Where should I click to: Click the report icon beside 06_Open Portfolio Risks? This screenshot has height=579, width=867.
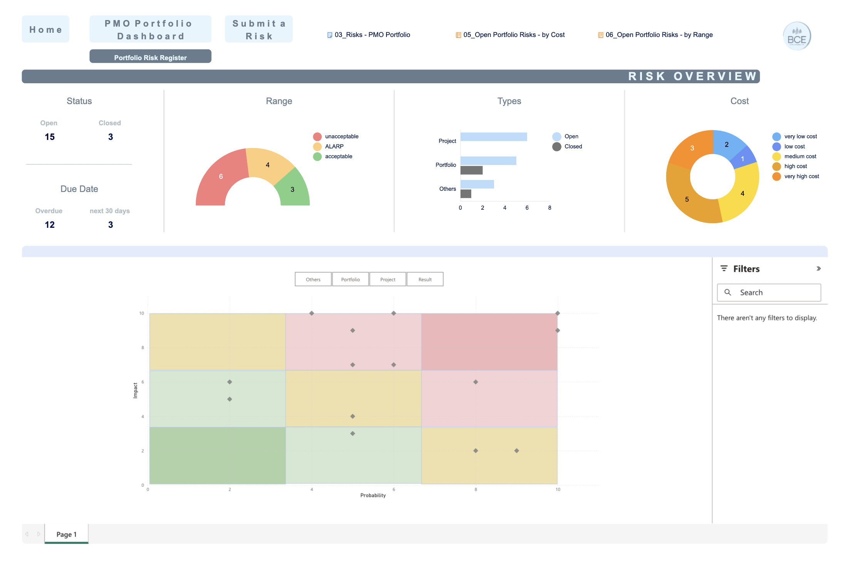(601, 35)
